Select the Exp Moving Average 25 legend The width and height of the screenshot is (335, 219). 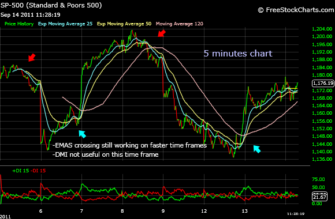click(65, 24)
